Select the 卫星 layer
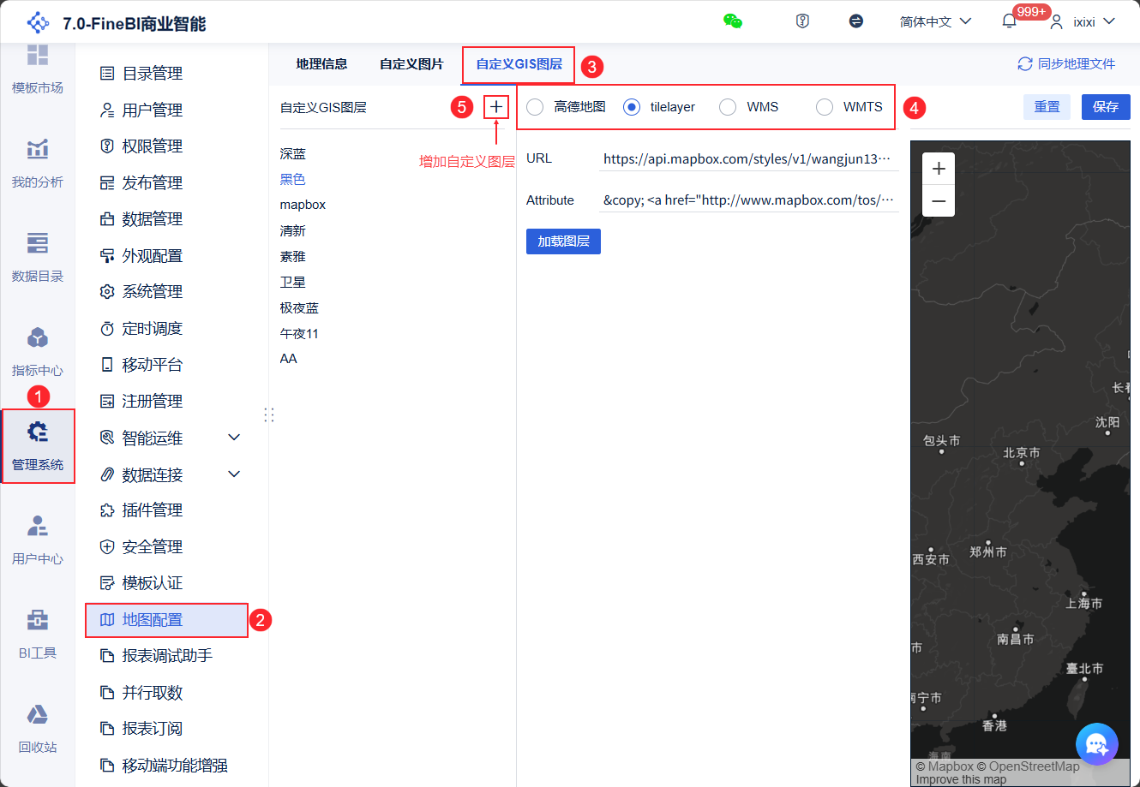This screenshot has height=787, width=1140. [293, 283]
